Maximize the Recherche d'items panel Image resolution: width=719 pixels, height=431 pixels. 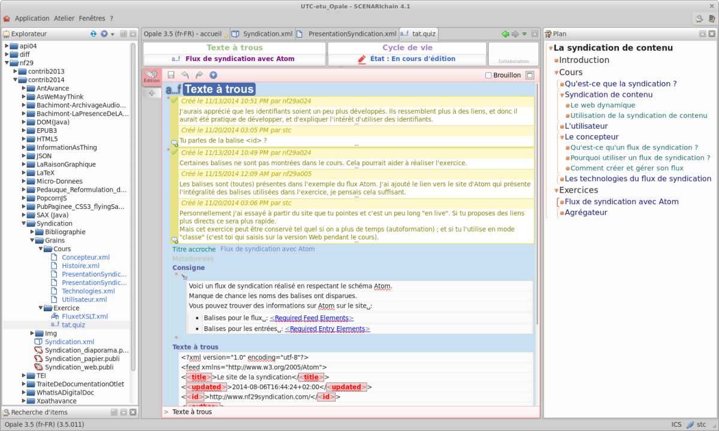123,412
